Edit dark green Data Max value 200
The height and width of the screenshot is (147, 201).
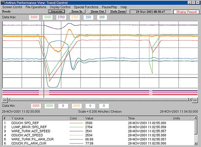102,17
